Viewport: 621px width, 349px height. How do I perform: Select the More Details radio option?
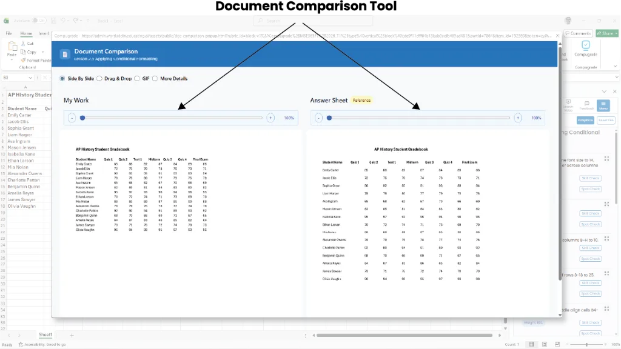(x=155, y=79)
